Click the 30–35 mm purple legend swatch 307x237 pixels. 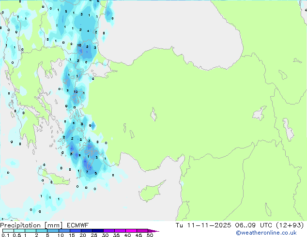[108, 231]
